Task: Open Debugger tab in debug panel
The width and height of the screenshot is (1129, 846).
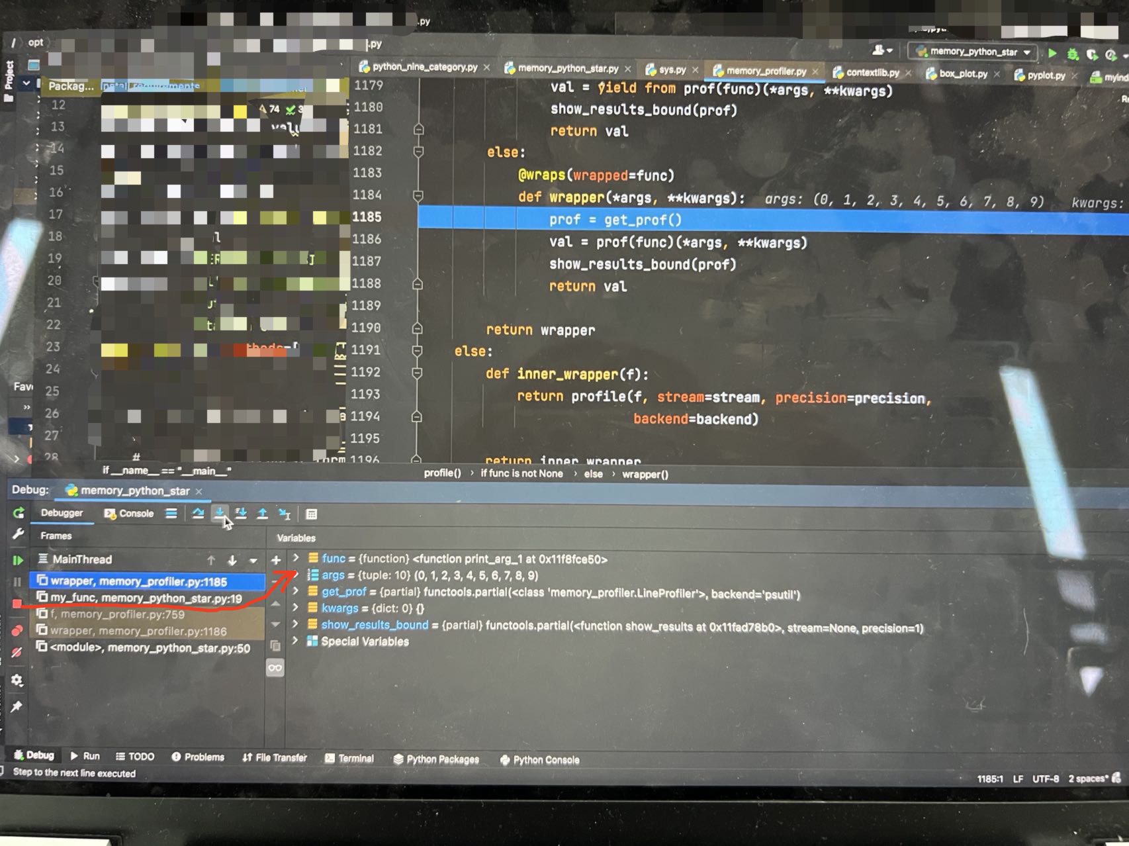Action: pos(62,513)
